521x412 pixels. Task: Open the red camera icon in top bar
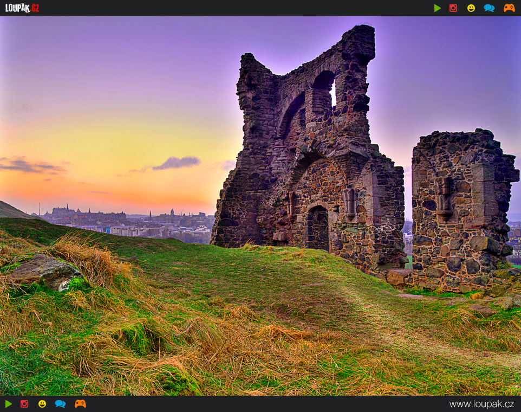click(453, 8)
